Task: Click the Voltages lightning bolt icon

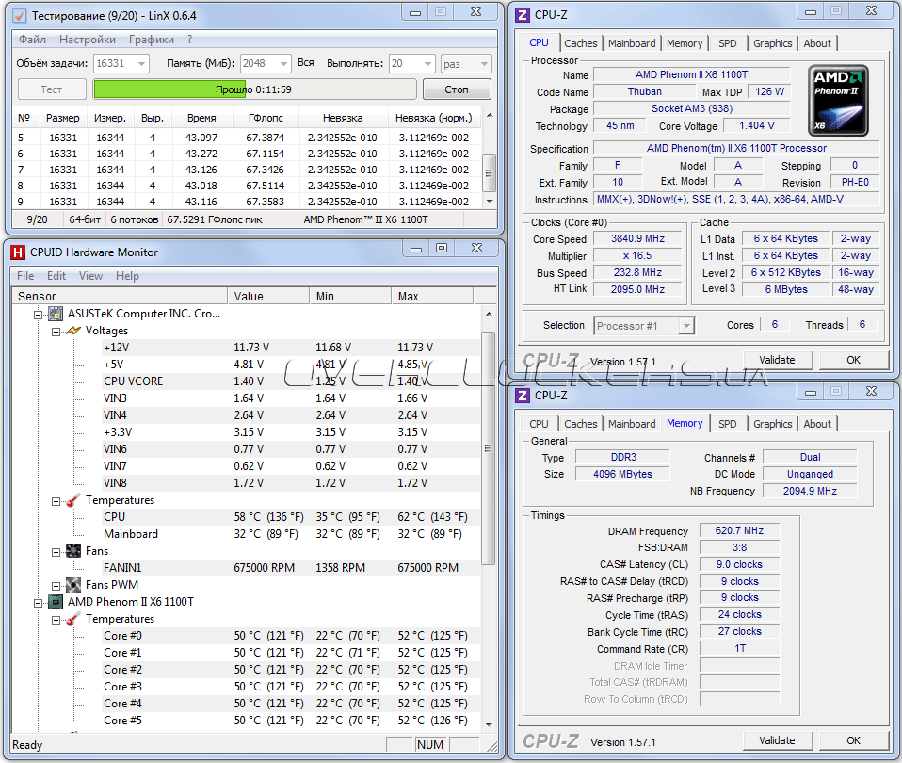Action: 73,331
